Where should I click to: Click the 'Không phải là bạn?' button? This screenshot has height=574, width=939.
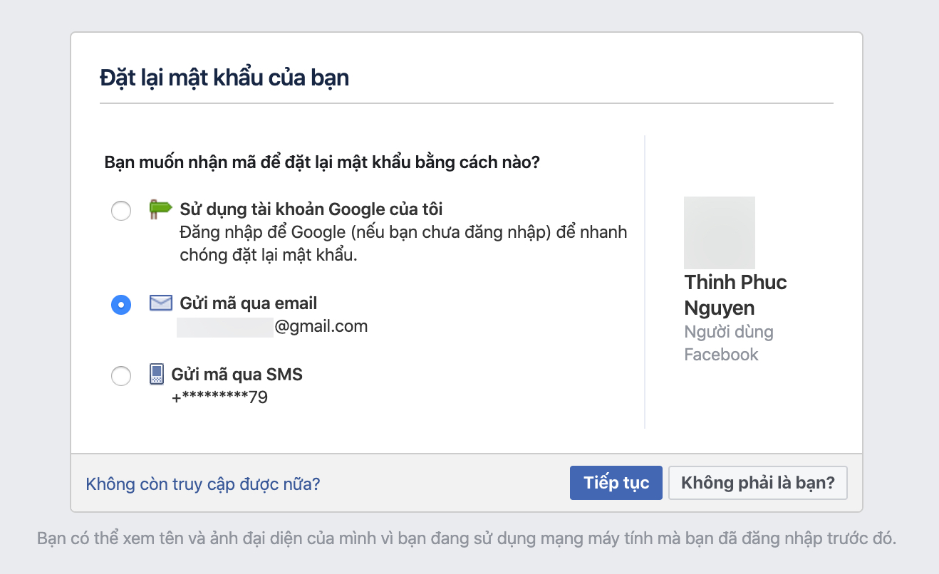coord(757,483)
